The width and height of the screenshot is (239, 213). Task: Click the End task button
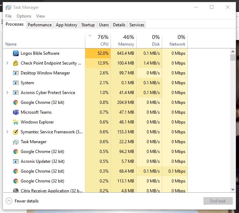coord(218,201)
